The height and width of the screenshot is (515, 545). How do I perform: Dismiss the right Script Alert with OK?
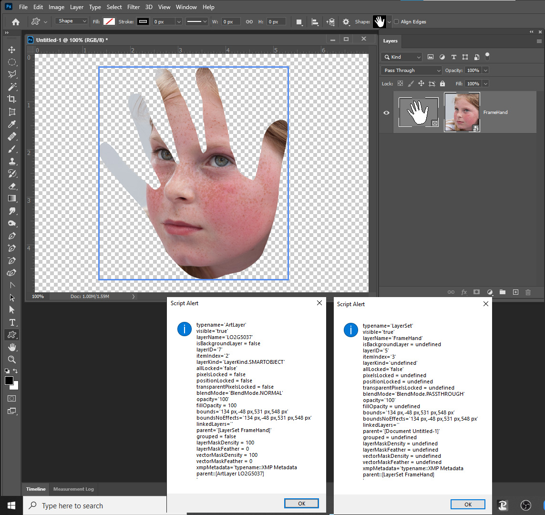[468, 504]
